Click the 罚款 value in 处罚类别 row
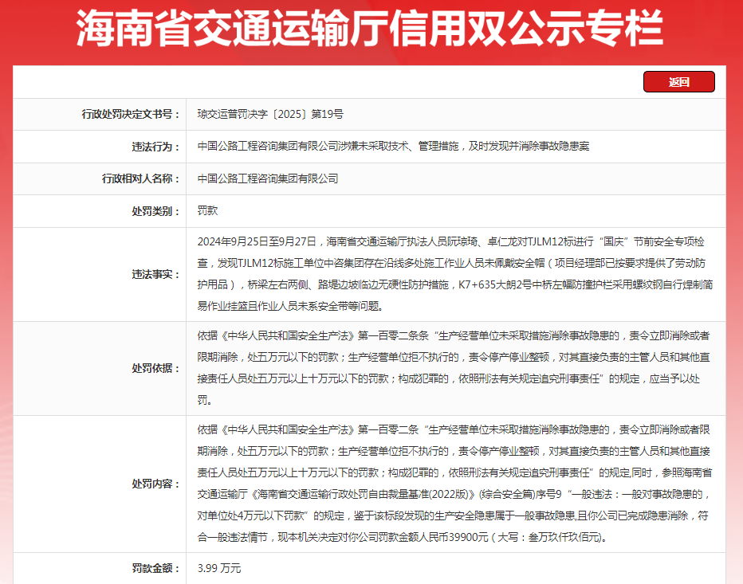Screen dimensions: 743x584 coord(207,211)
